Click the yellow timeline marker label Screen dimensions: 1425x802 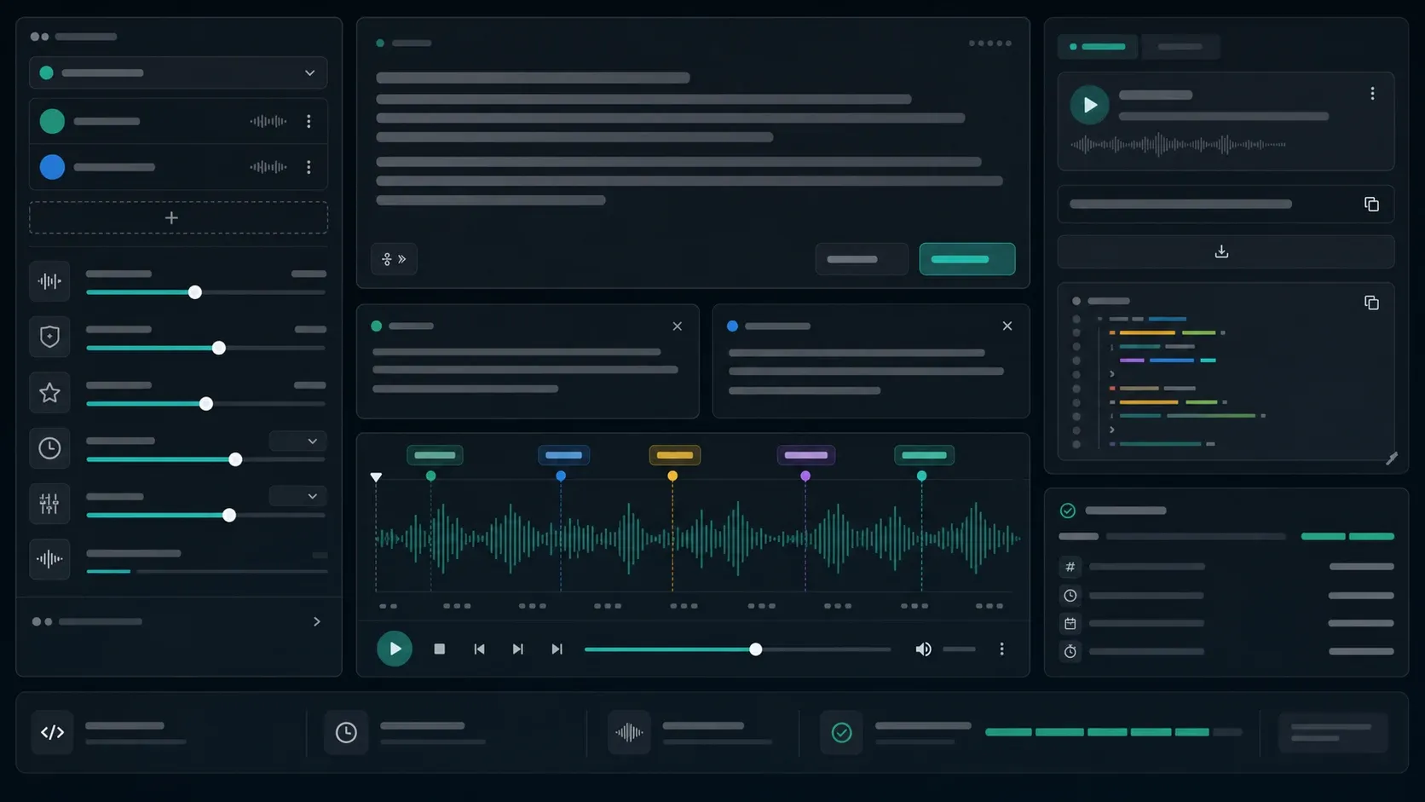tap(675, 455)
